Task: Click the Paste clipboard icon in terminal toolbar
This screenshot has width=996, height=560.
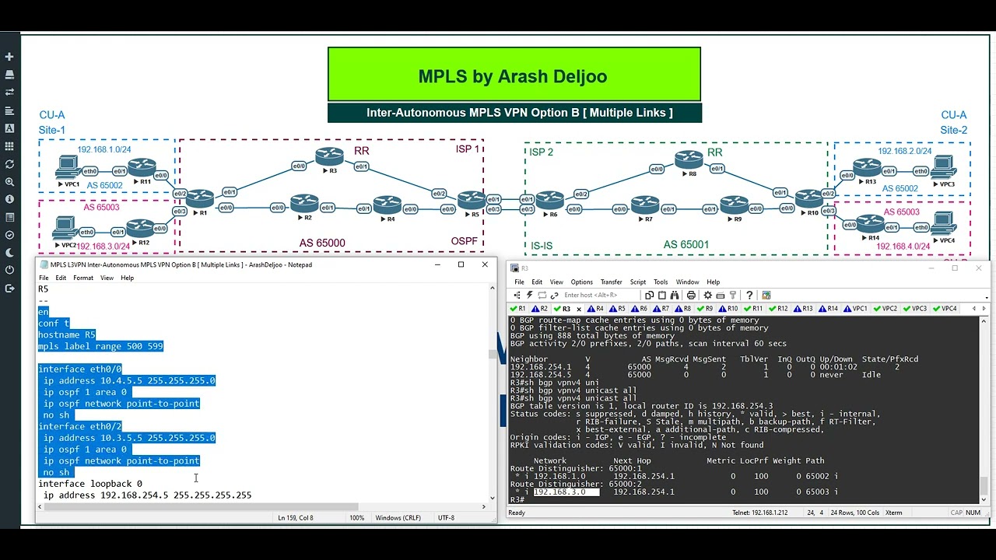Action: (x=662, y=296)
